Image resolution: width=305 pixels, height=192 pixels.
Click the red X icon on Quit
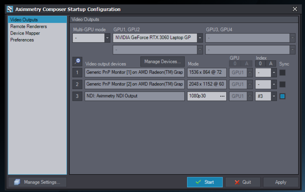237,182
